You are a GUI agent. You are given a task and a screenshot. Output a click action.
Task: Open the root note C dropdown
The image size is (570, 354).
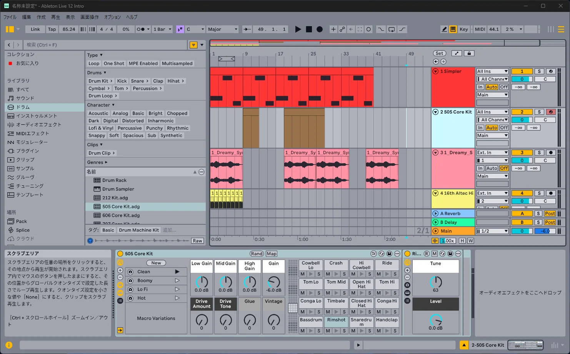coord(195,29)
